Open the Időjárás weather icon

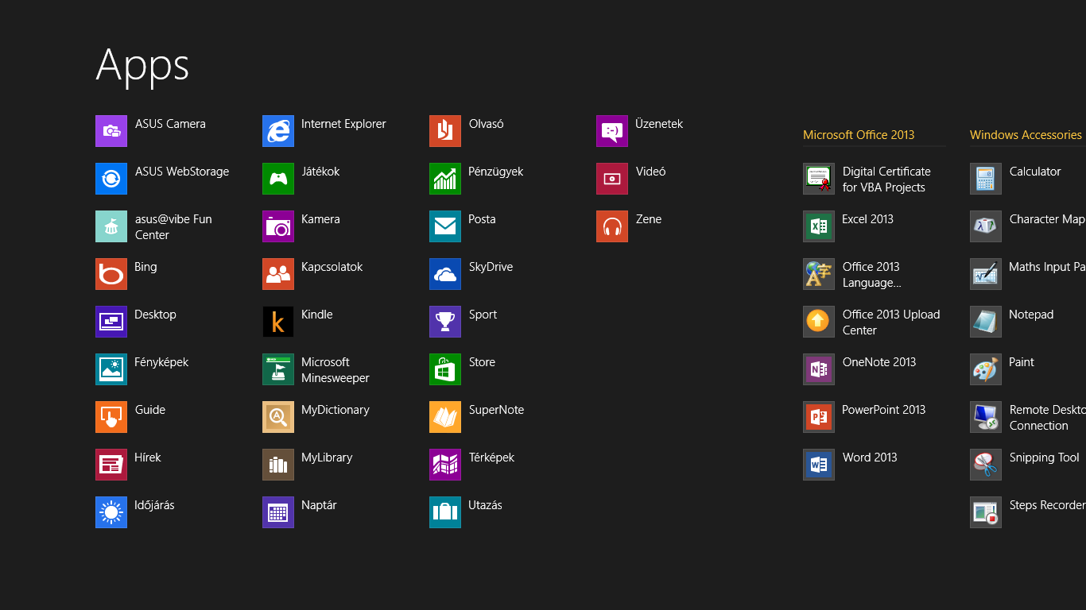(111, 512)
